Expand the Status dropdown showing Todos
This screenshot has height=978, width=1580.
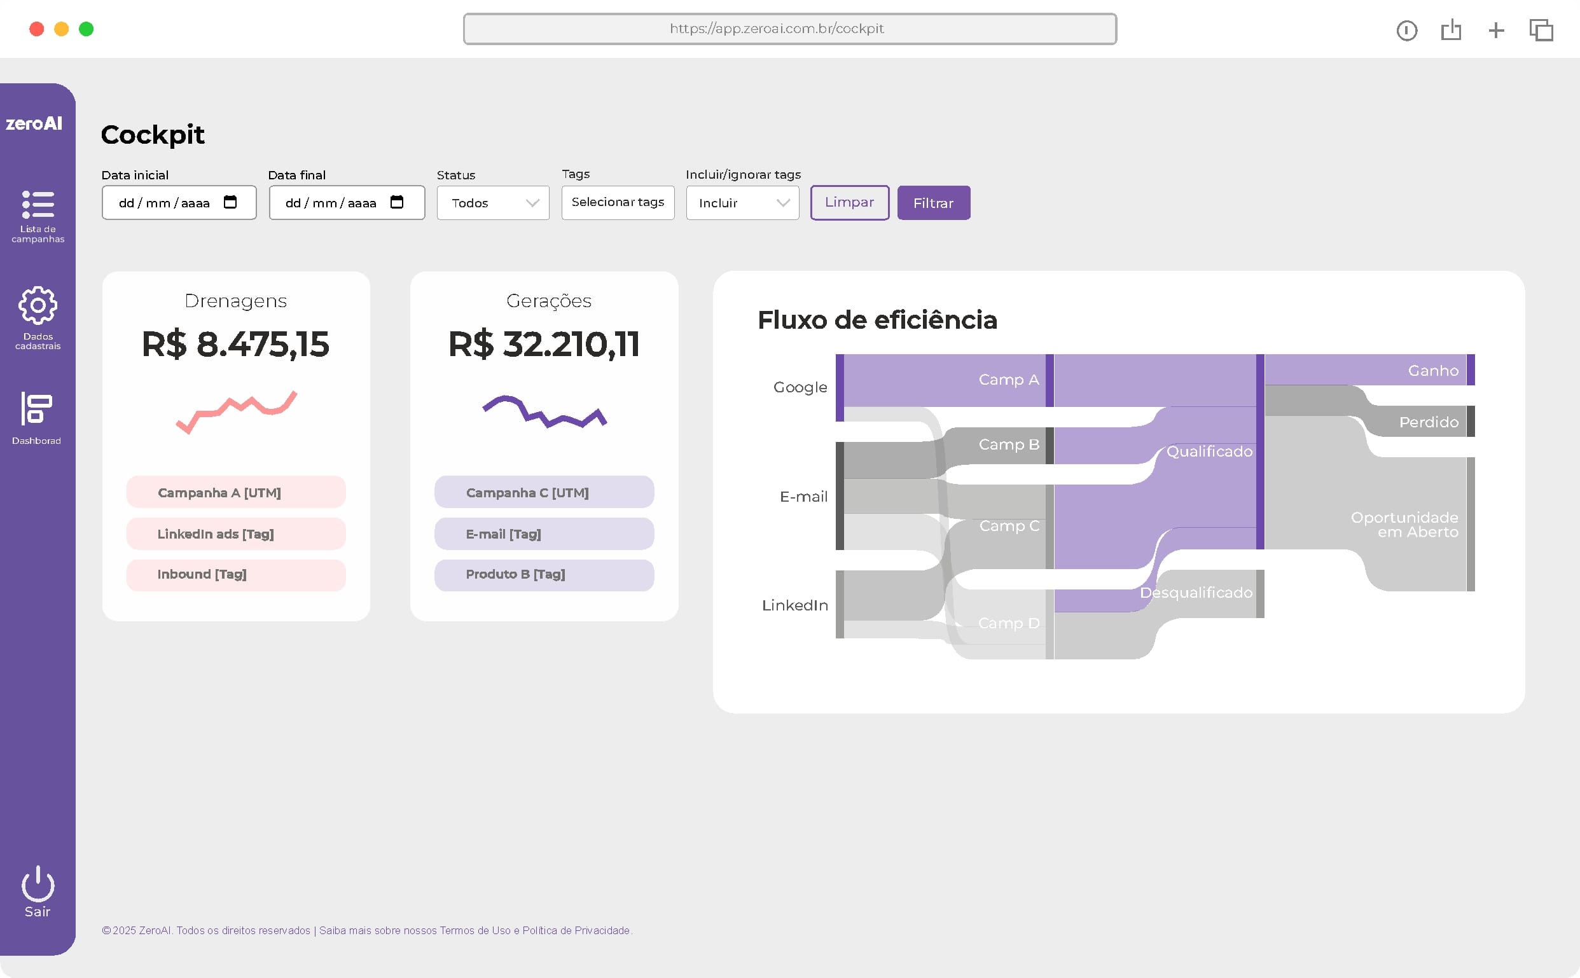493,203
